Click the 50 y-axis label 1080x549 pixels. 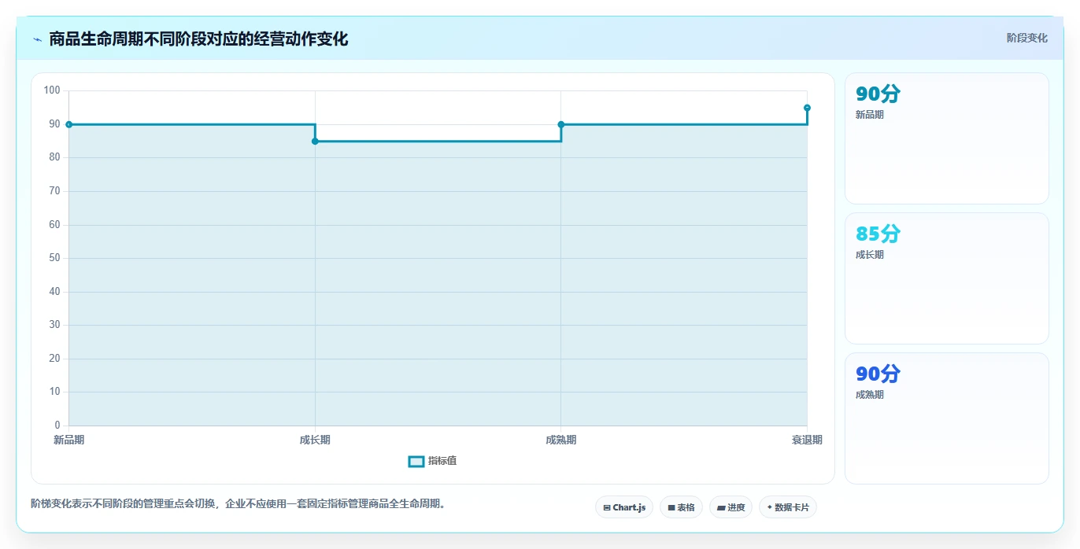(54, 258)
